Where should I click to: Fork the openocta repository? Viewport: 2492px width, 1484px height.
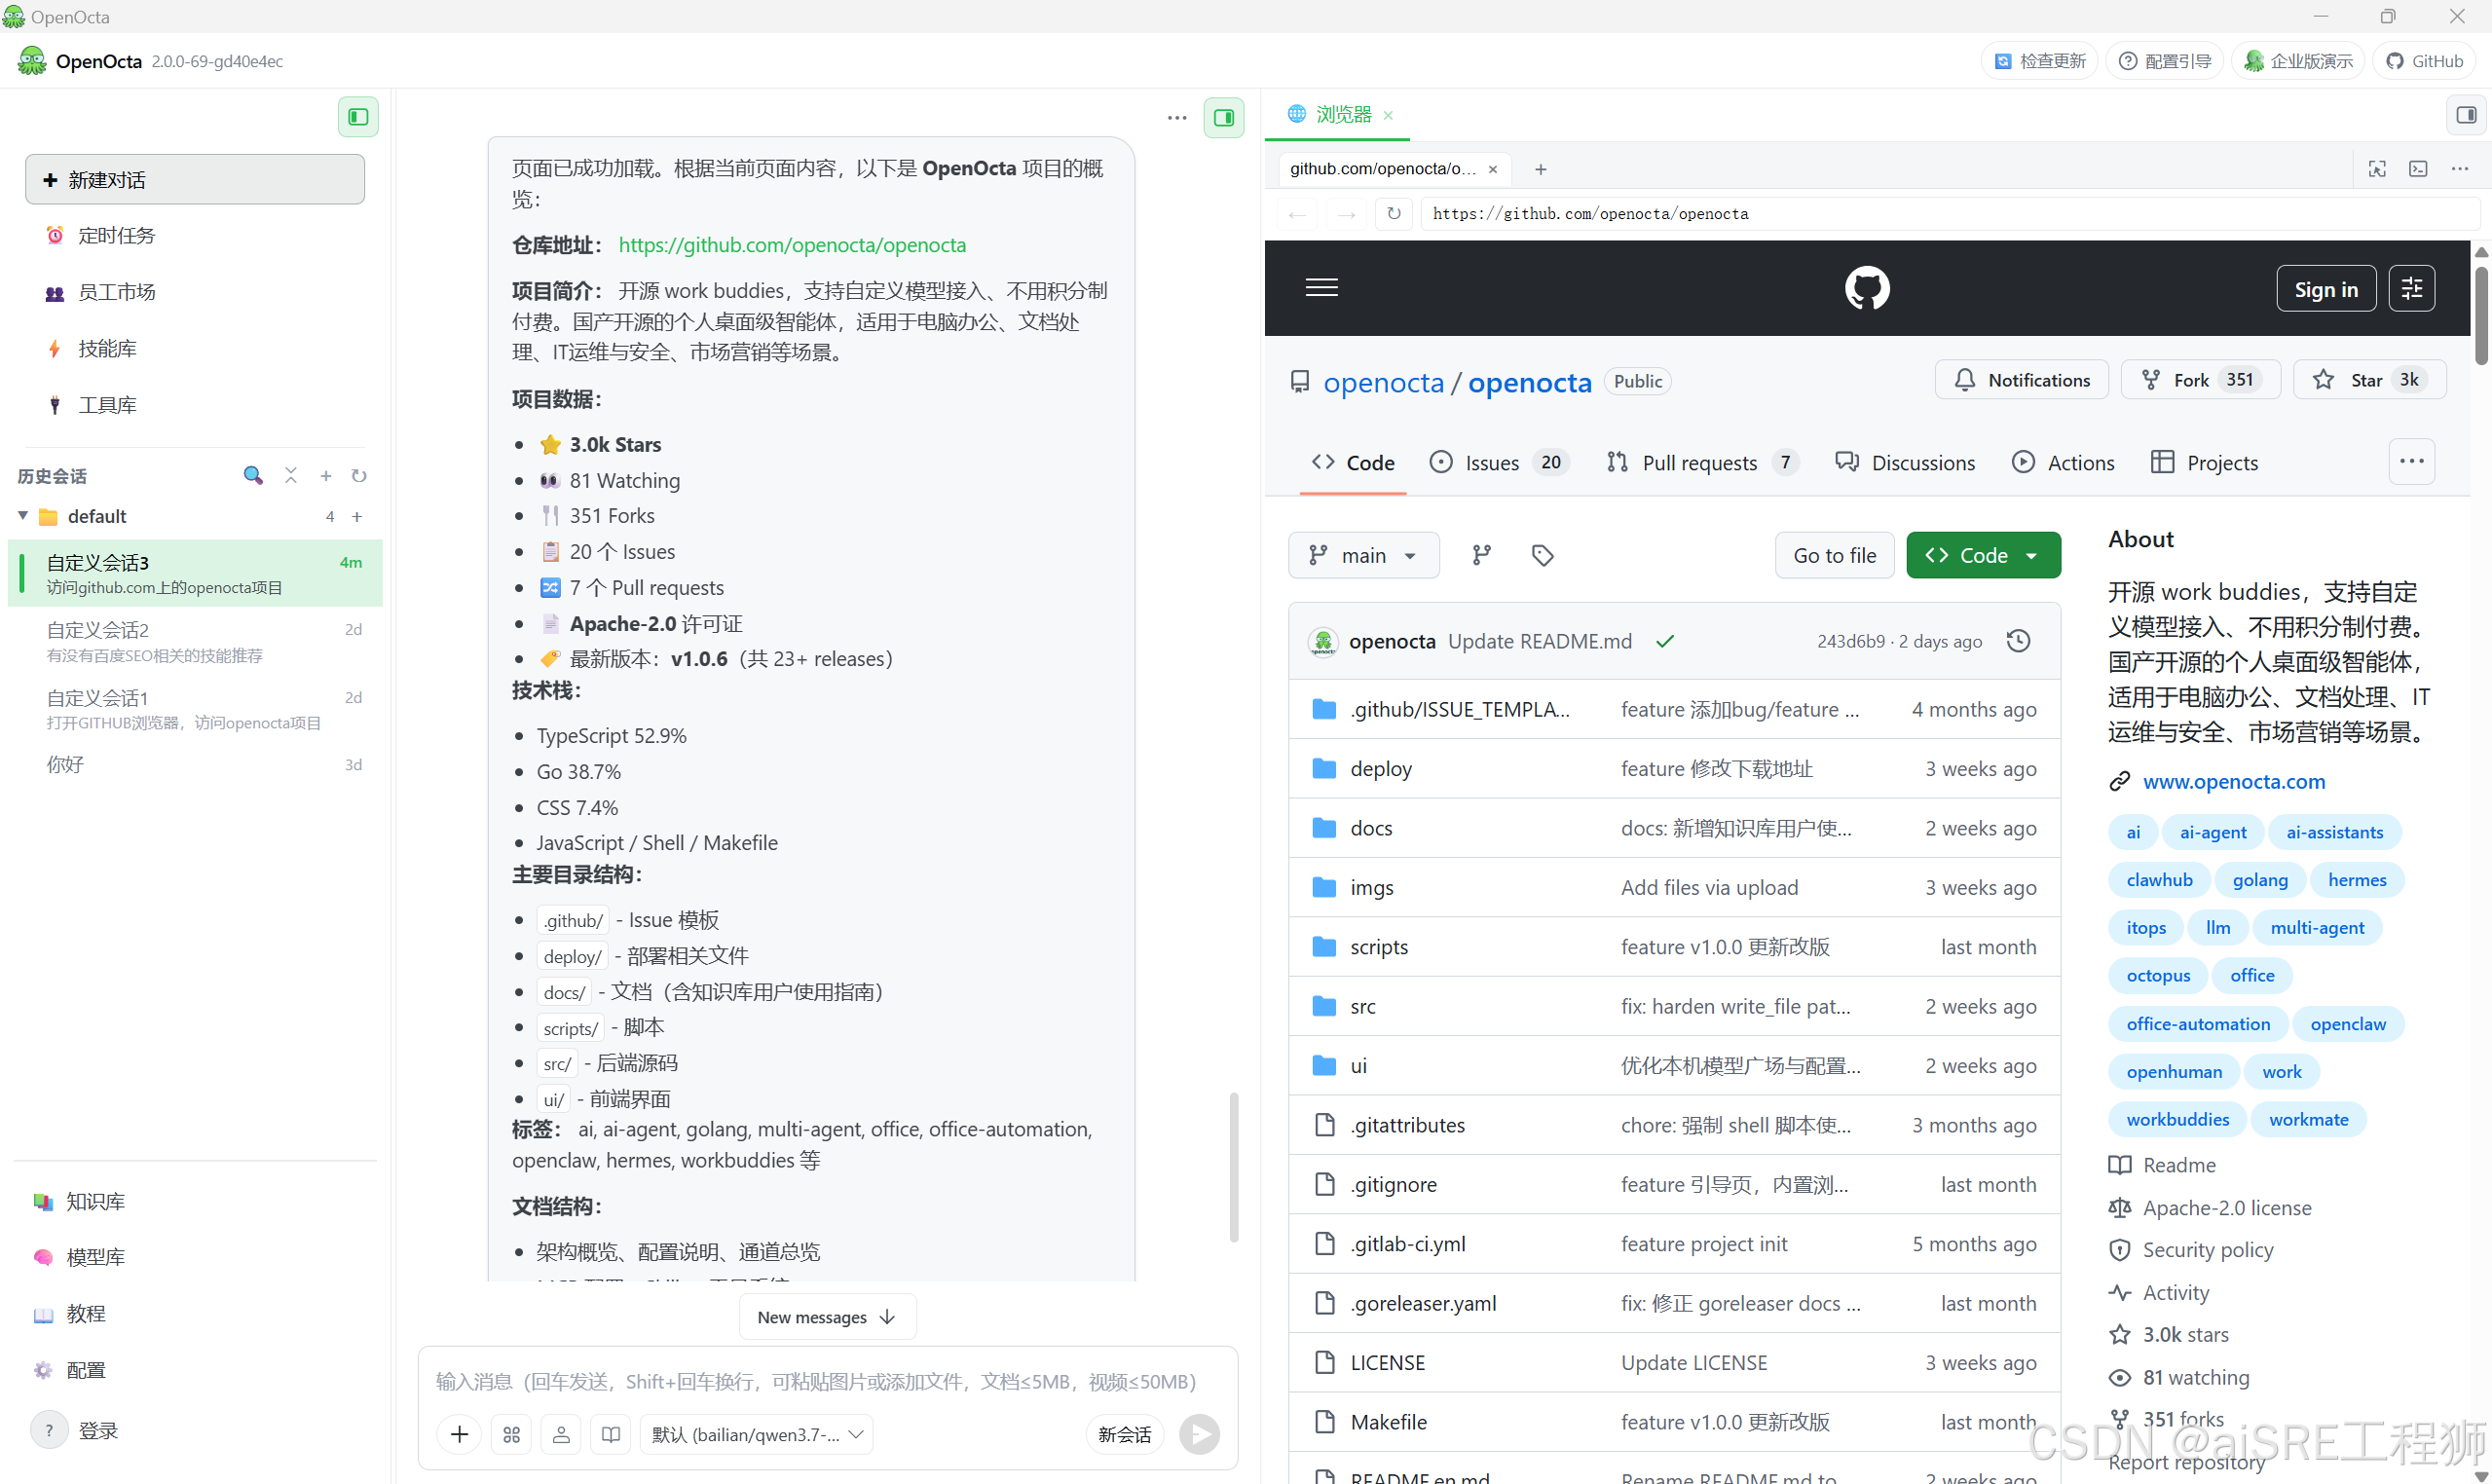click(x=2200, y=380)
